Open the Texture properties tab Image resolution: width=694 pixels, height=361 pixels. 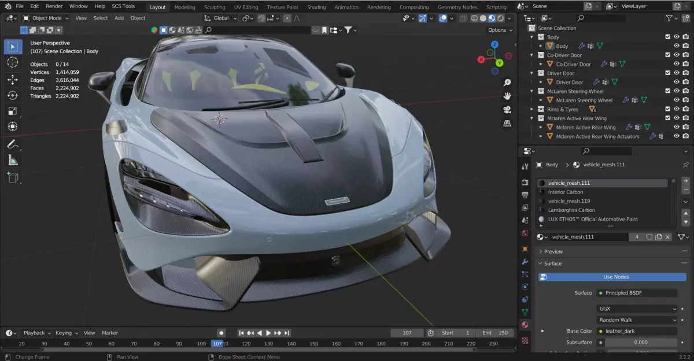525,340
